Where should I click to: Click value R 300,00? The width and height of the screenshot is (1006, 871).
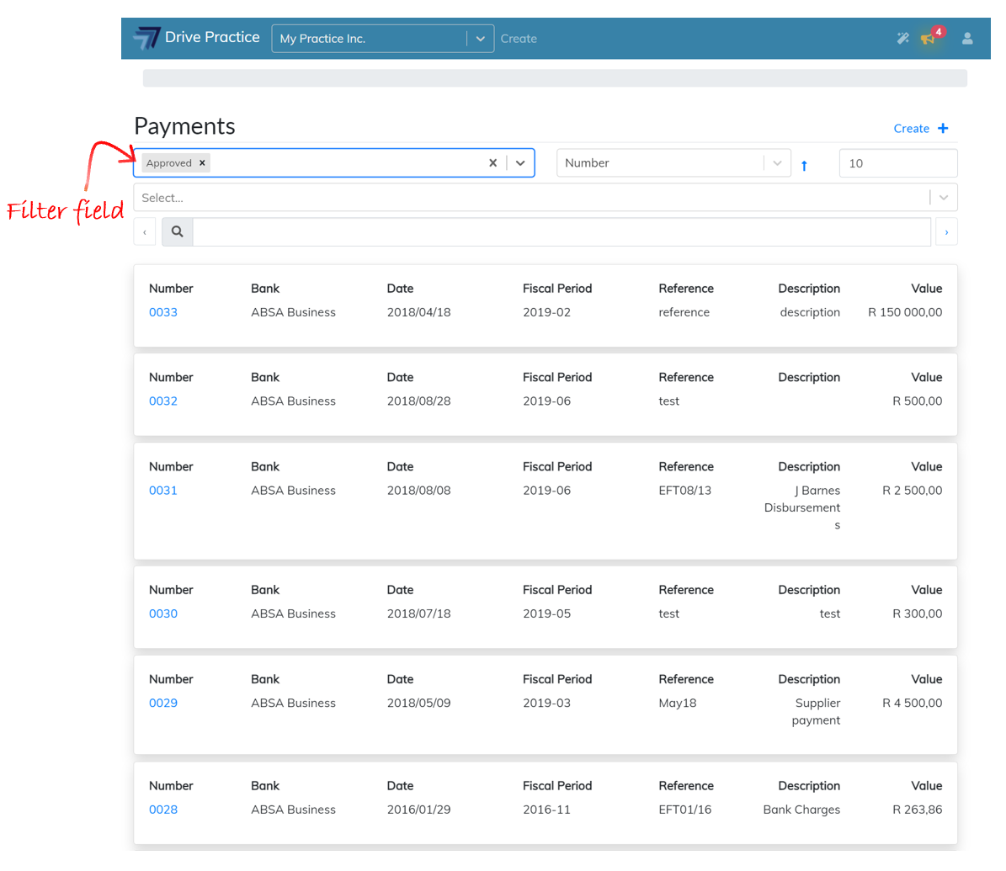(917, 613)
